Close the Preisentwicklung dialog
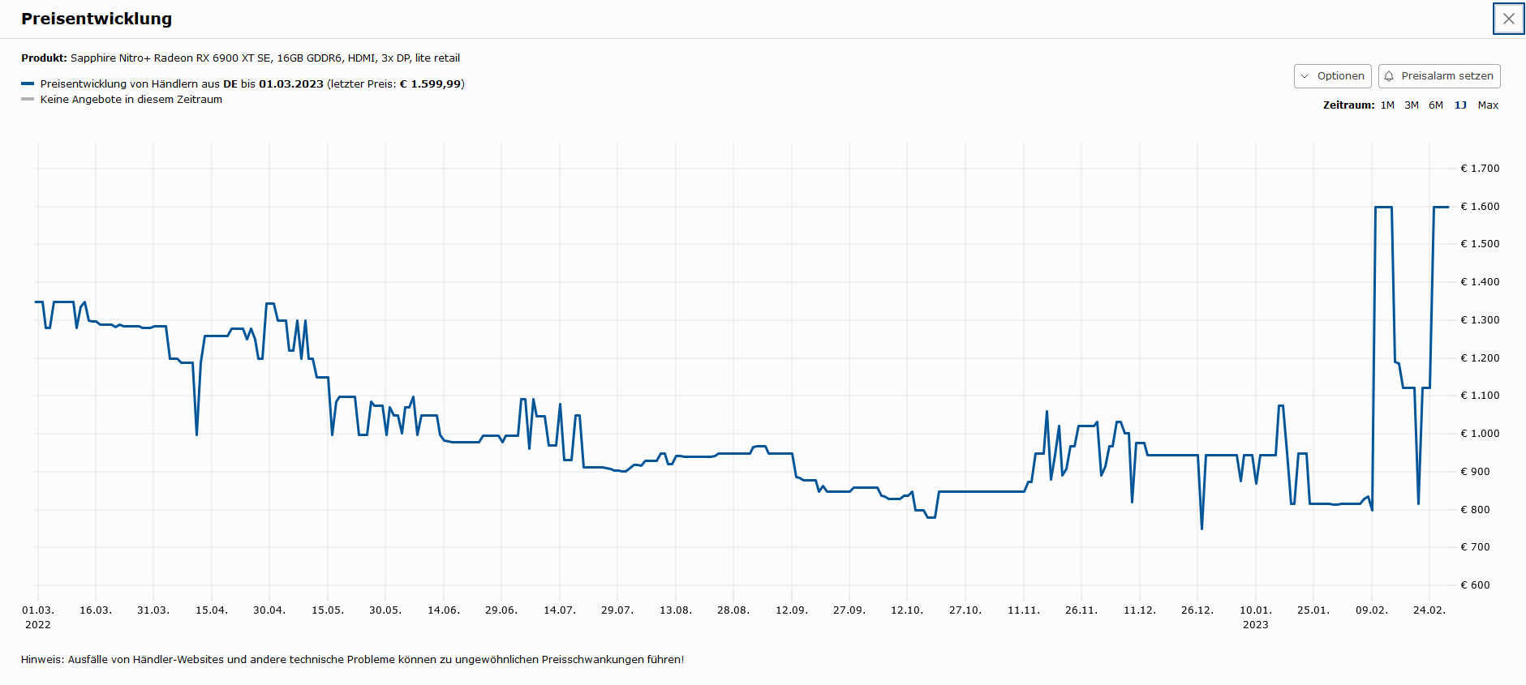1526x685 pixels. click(x=1508, y=19)
